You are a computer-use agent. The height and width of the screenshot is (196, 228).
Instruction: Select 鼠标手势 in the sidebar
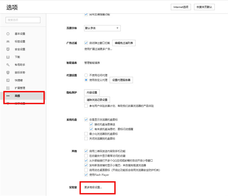(20, 72)
